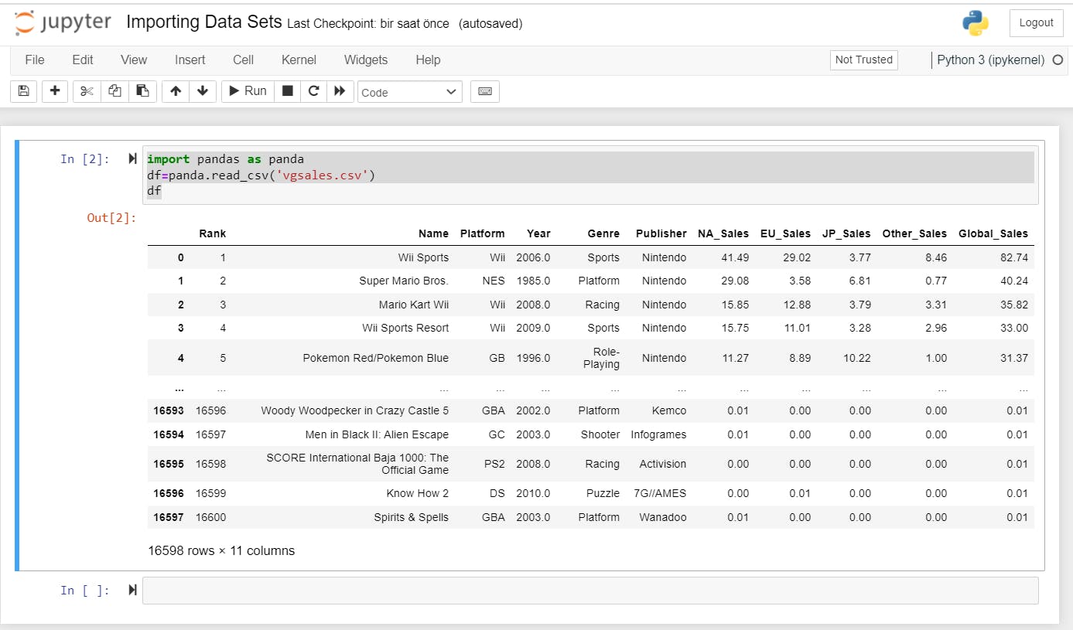Click the 'Wii Sports Resort' cell
Image resolution: width=1073 pixels, height=630 pixels.
405,328
